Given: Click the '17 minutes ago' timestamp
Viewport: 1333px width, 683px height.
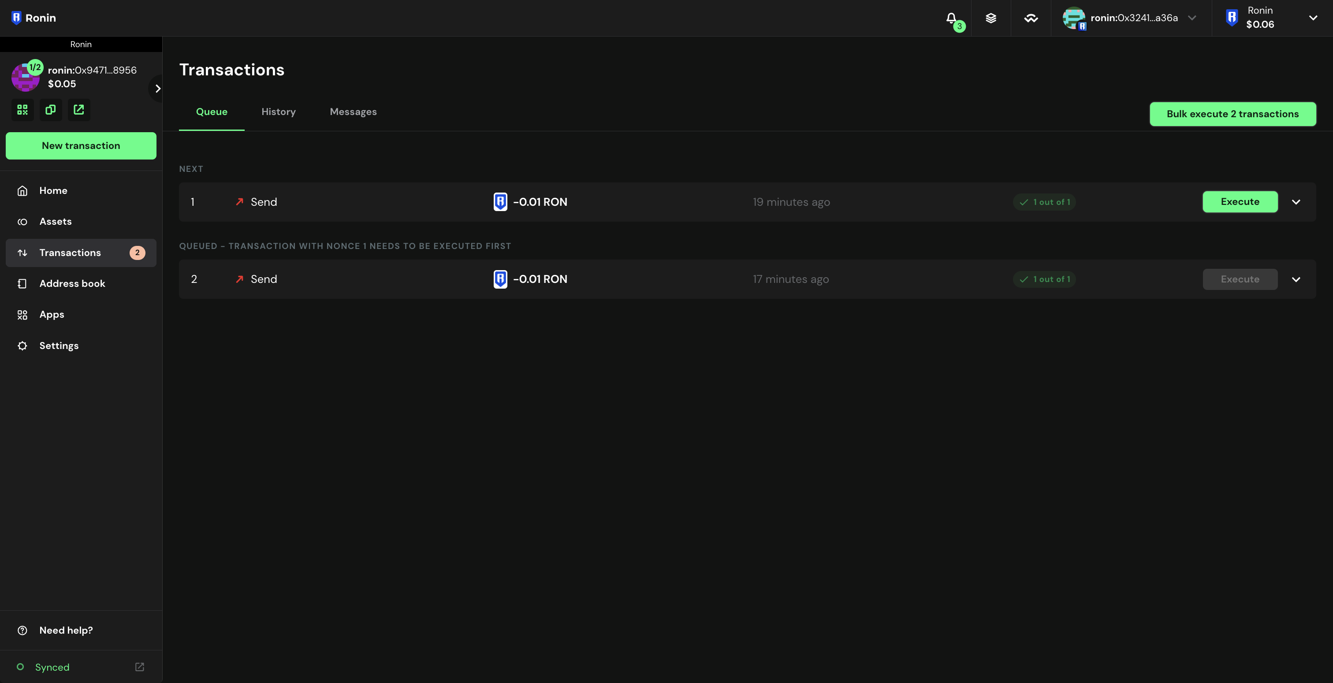Looking at the screenshot, I should pos(791,279).
